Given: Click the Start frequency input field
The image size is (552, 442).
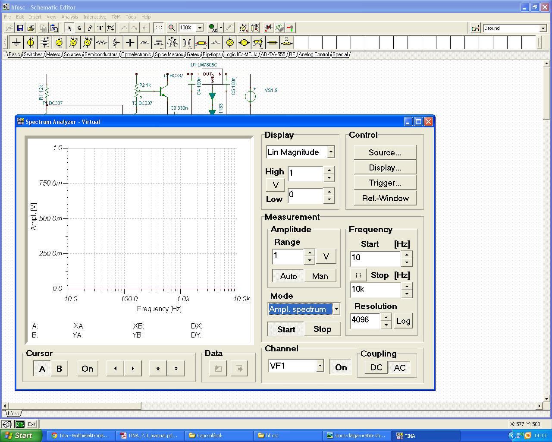Looking at the screenshot, I should click(376, 258).
